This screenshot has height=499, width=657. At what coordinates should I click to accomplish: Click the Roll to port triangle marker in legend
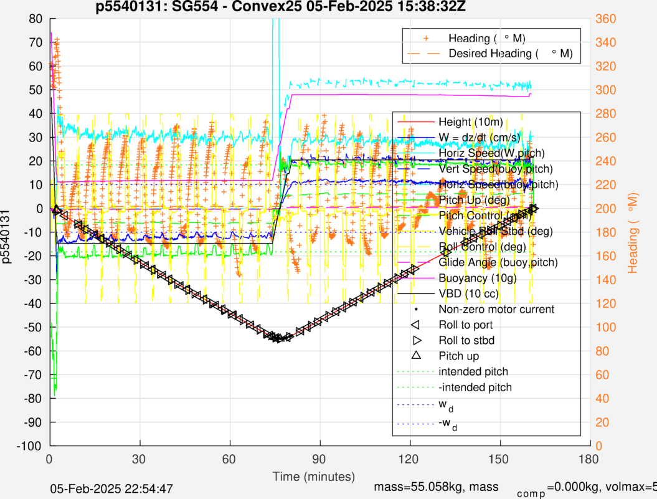[x=415, y=325]
